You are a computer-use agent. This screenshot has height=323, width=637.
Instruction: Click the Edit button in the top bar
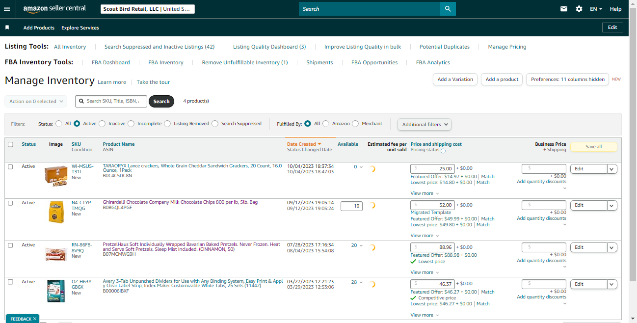[612, 27]
